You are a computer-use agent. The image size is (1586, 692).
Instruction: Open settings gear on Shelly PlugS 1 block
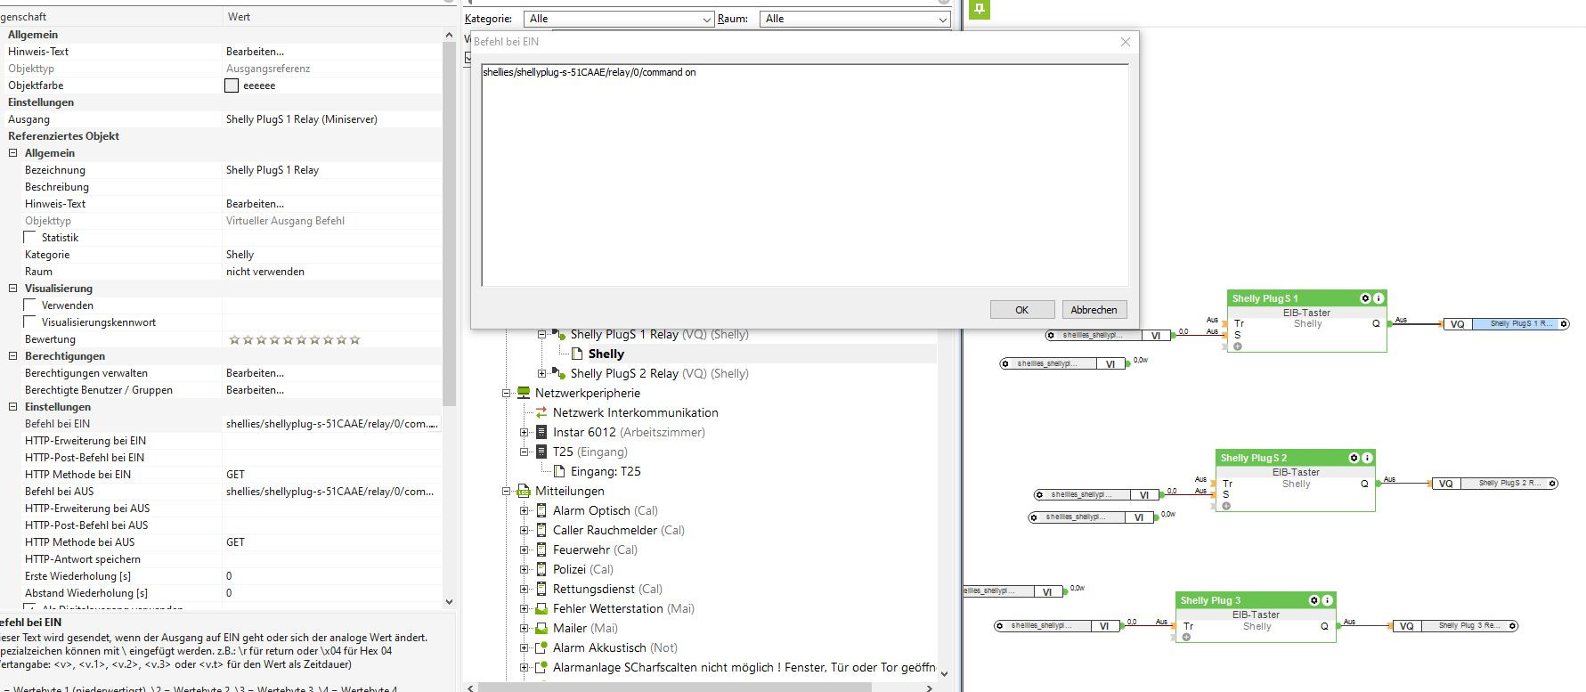click(x=1365, y=298)
